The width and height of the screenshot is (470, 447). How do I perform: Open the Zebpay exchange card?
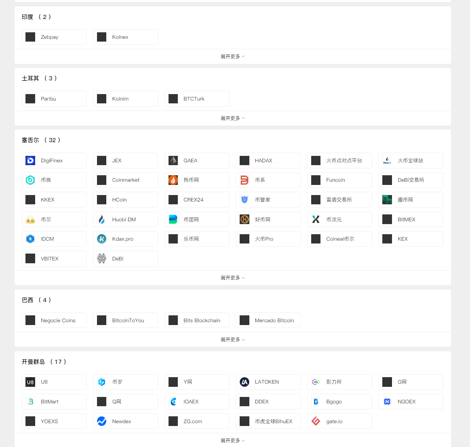pos(54,37)
